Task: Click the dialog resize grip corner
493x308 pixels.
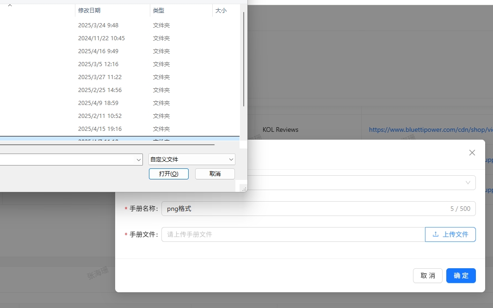Action: [x=244, y=189]
